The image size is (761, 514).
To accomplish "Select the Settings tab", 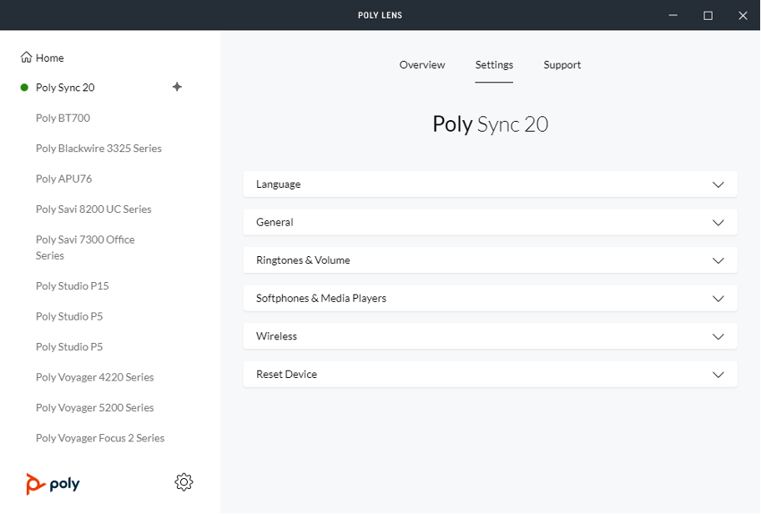I will click(x=494, y=65).
